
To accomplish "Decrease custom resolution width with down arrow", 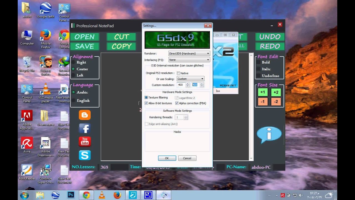I will click(187, 86).
